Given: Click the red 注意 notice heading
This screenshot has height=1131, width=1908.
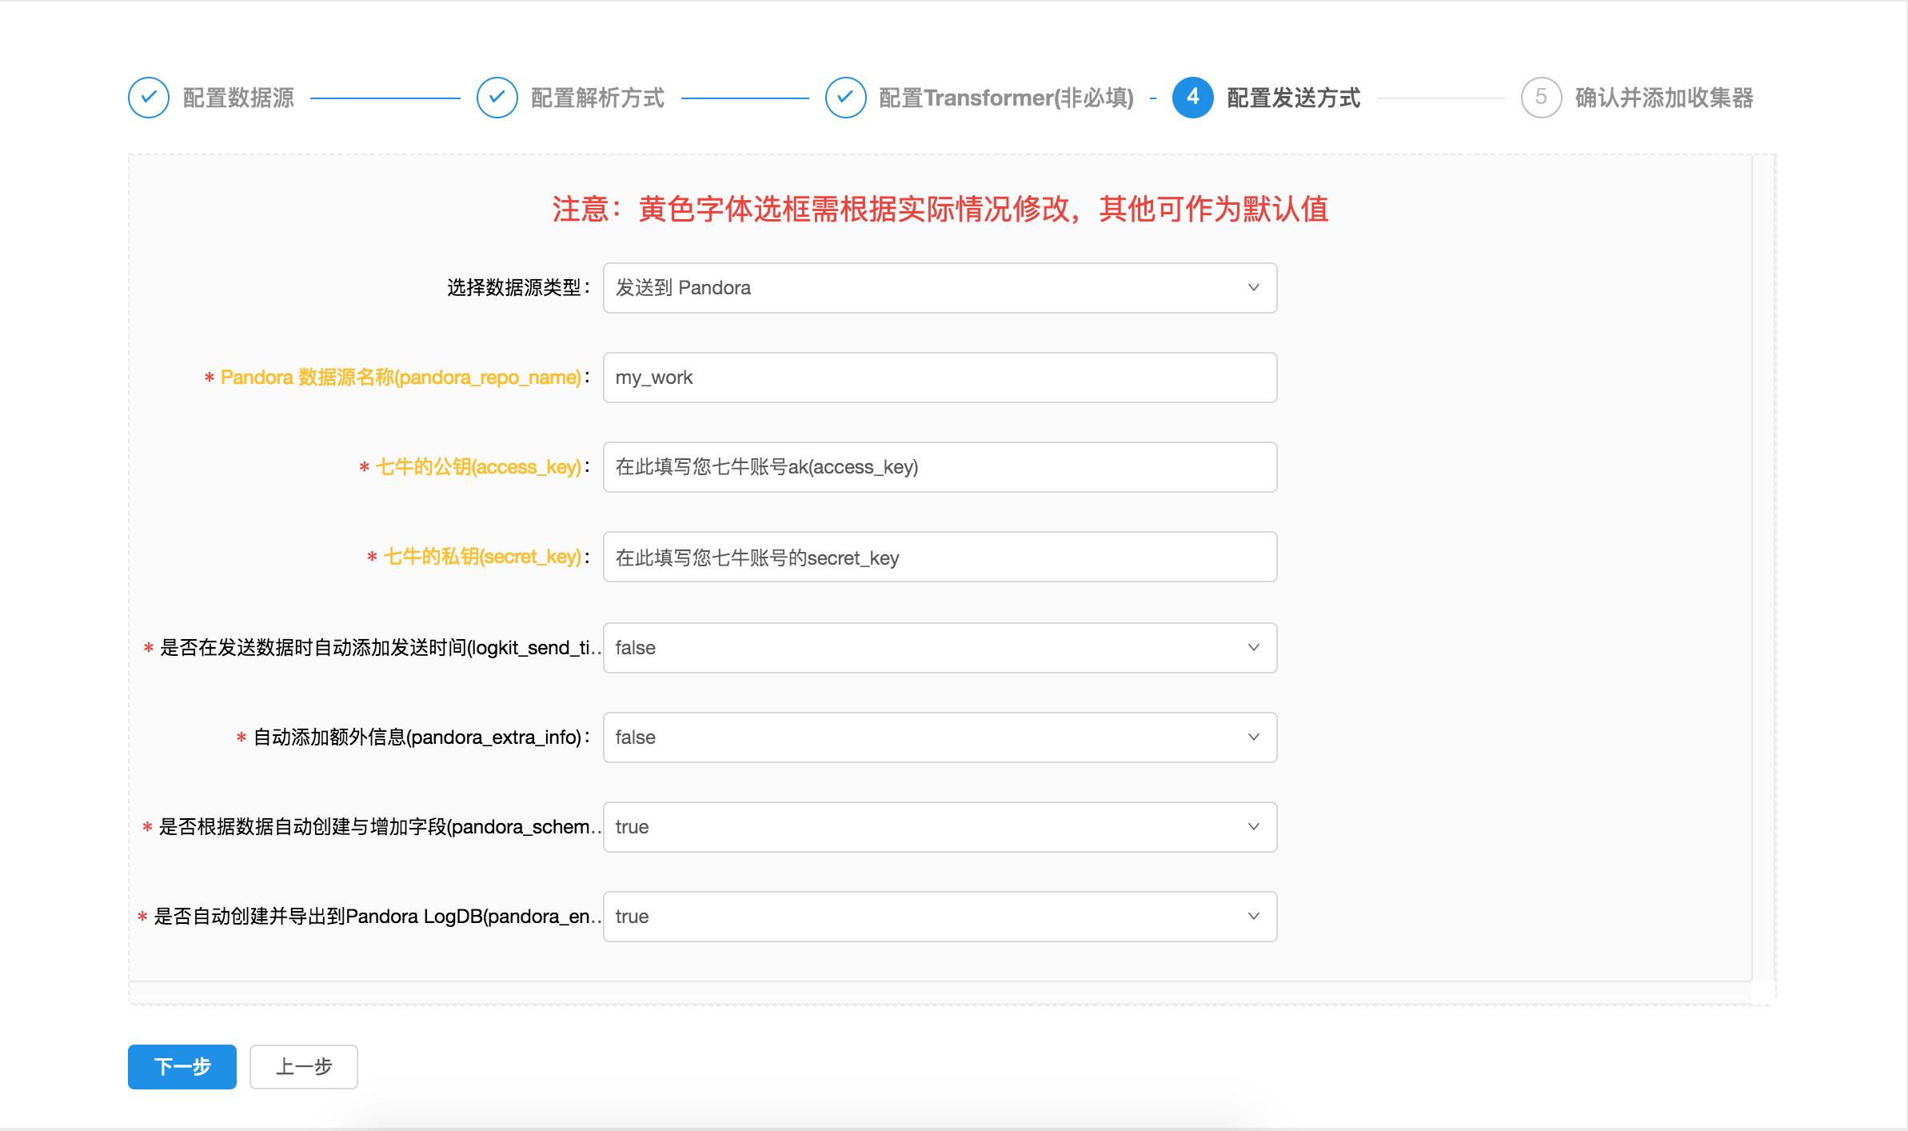Looking at the screenshot, I should [x=940, y=210].
